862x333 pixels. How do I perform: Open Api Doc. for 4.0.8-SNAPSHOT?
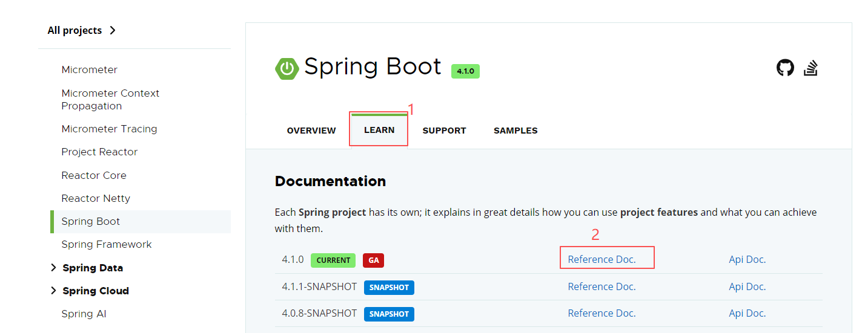(x=748, y=313)
